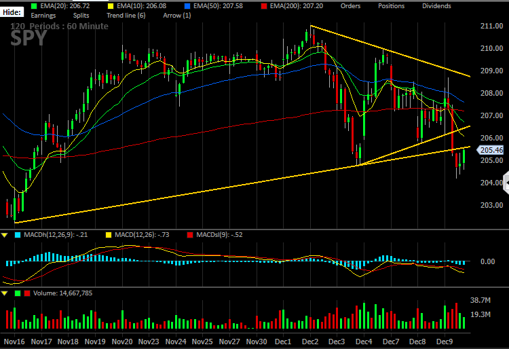Hide Arrow (1) drawing

click(x=177, y=15)
